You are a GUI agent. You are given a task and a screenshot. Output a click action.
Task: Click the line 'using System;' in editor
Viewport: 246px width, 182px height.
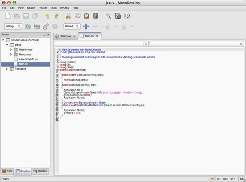(x=68, y=62)
